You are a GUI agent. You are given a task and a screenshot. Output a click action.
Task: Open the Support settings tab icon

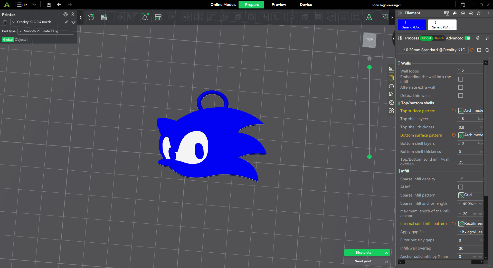tap(391, 94)
